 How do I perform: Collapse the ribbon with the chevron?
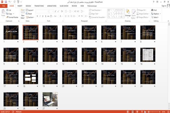(x=168, y=21)
